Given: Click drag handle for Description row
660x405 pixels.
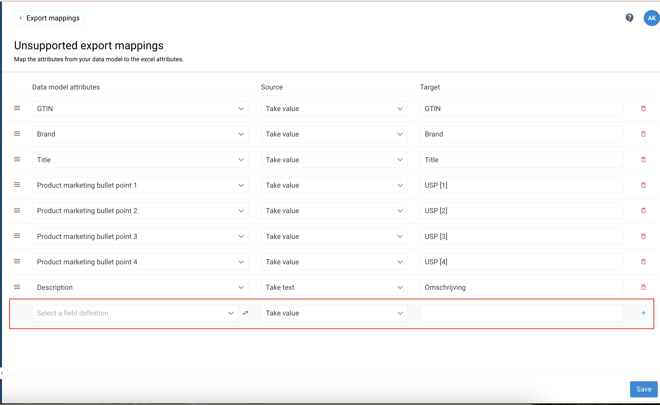Looking at the screenshot, I should pyautogui.click(x=17, y=287).
